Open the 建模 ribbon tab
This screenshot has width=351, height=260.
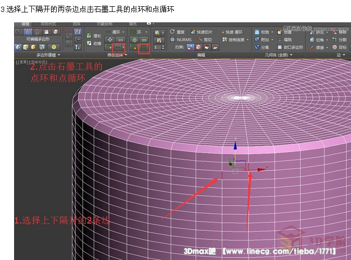26,24
